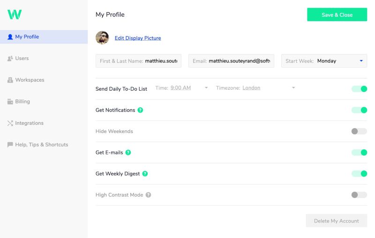Click the Edit Display Picture link
375x238 pixels.
pyautogui.click(x=138, y=38)
